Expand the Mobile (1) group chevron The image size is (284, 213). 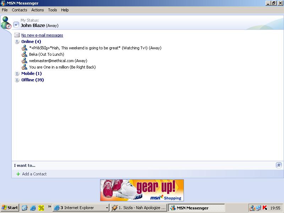(17, 73)
